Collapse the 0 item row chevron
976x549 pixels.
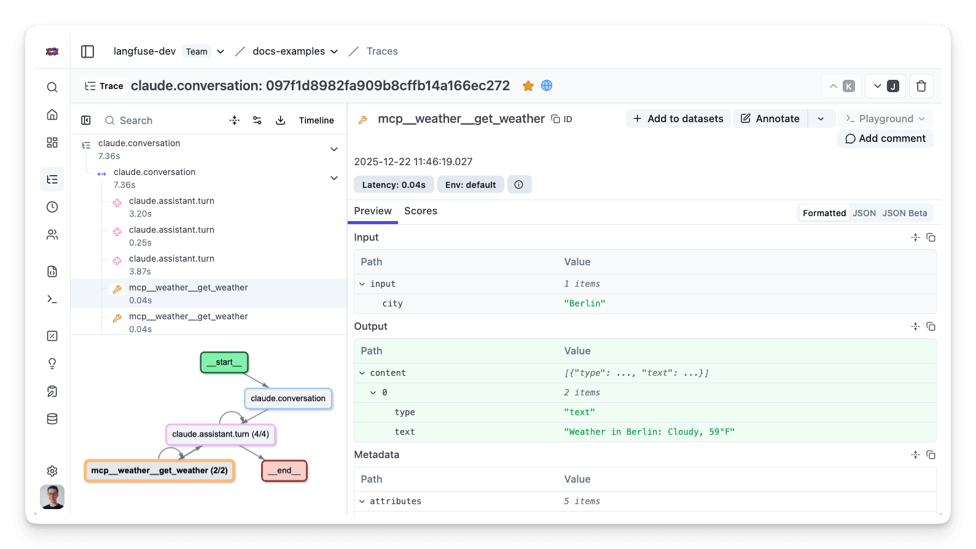[373, 393]
